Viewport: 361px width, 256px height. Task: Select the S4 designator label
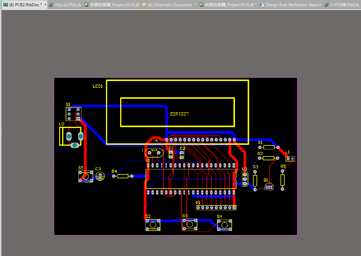[220, 217]
